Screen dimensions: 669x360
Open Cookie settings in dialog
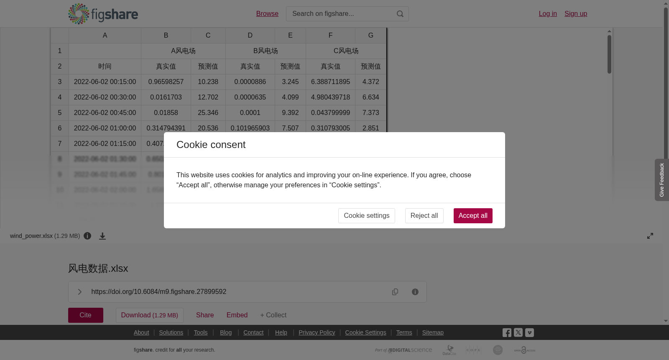point(367,216)
